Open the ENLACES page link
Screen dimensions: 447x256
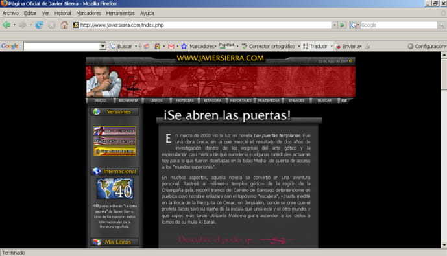pyautogui.click(x=296, y=100)
